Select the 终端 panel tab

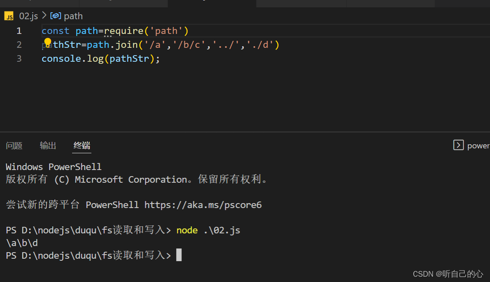82,145
